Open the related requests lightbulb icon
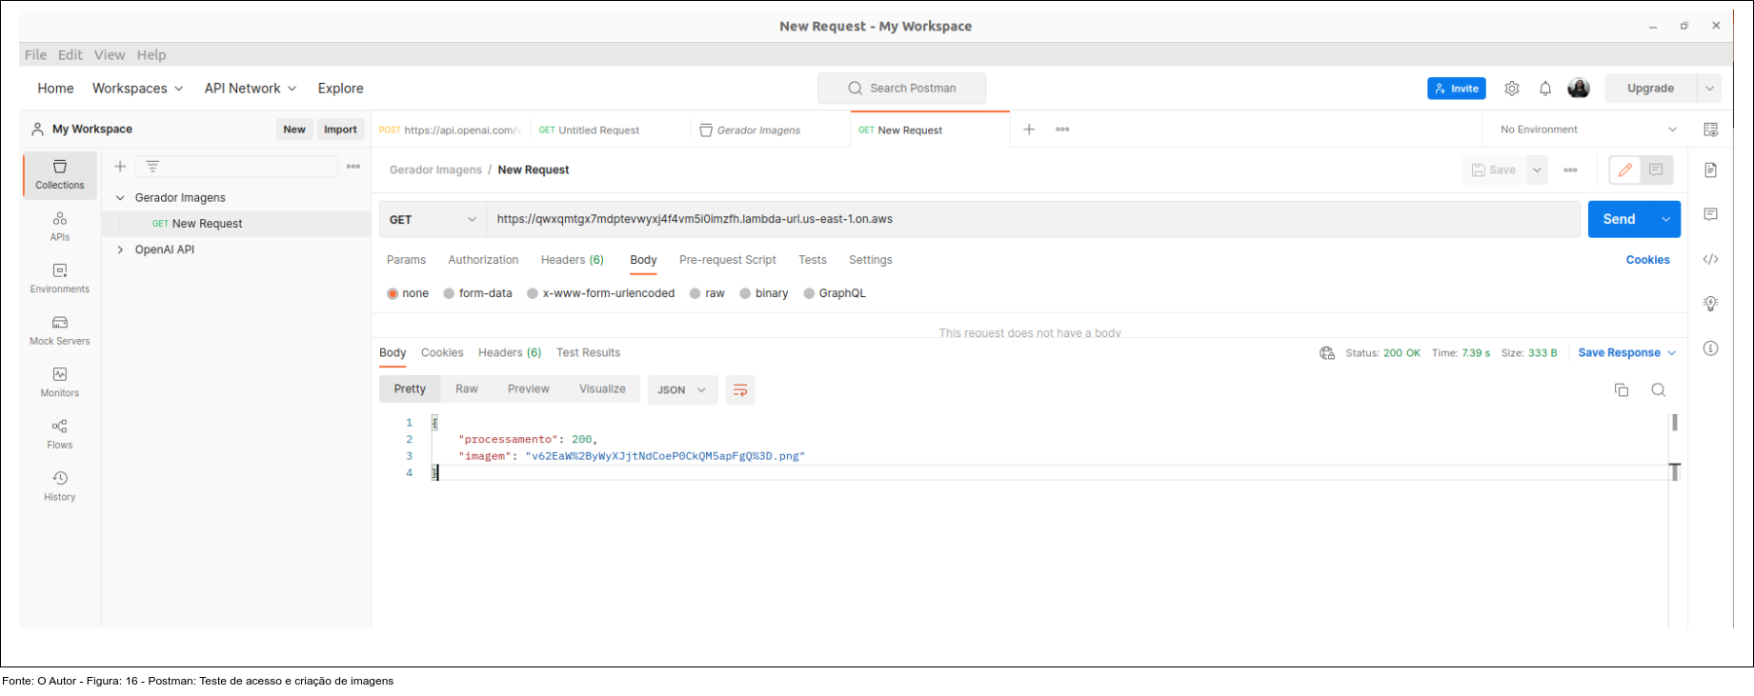The image size is (1754, 696). coord(1711,304)
